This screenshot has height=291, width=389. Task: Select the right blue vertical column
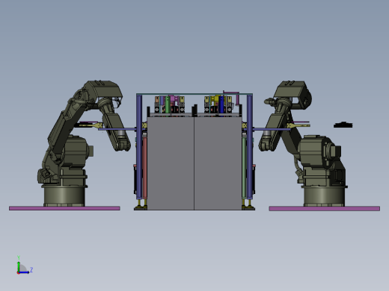coord(250,147)
